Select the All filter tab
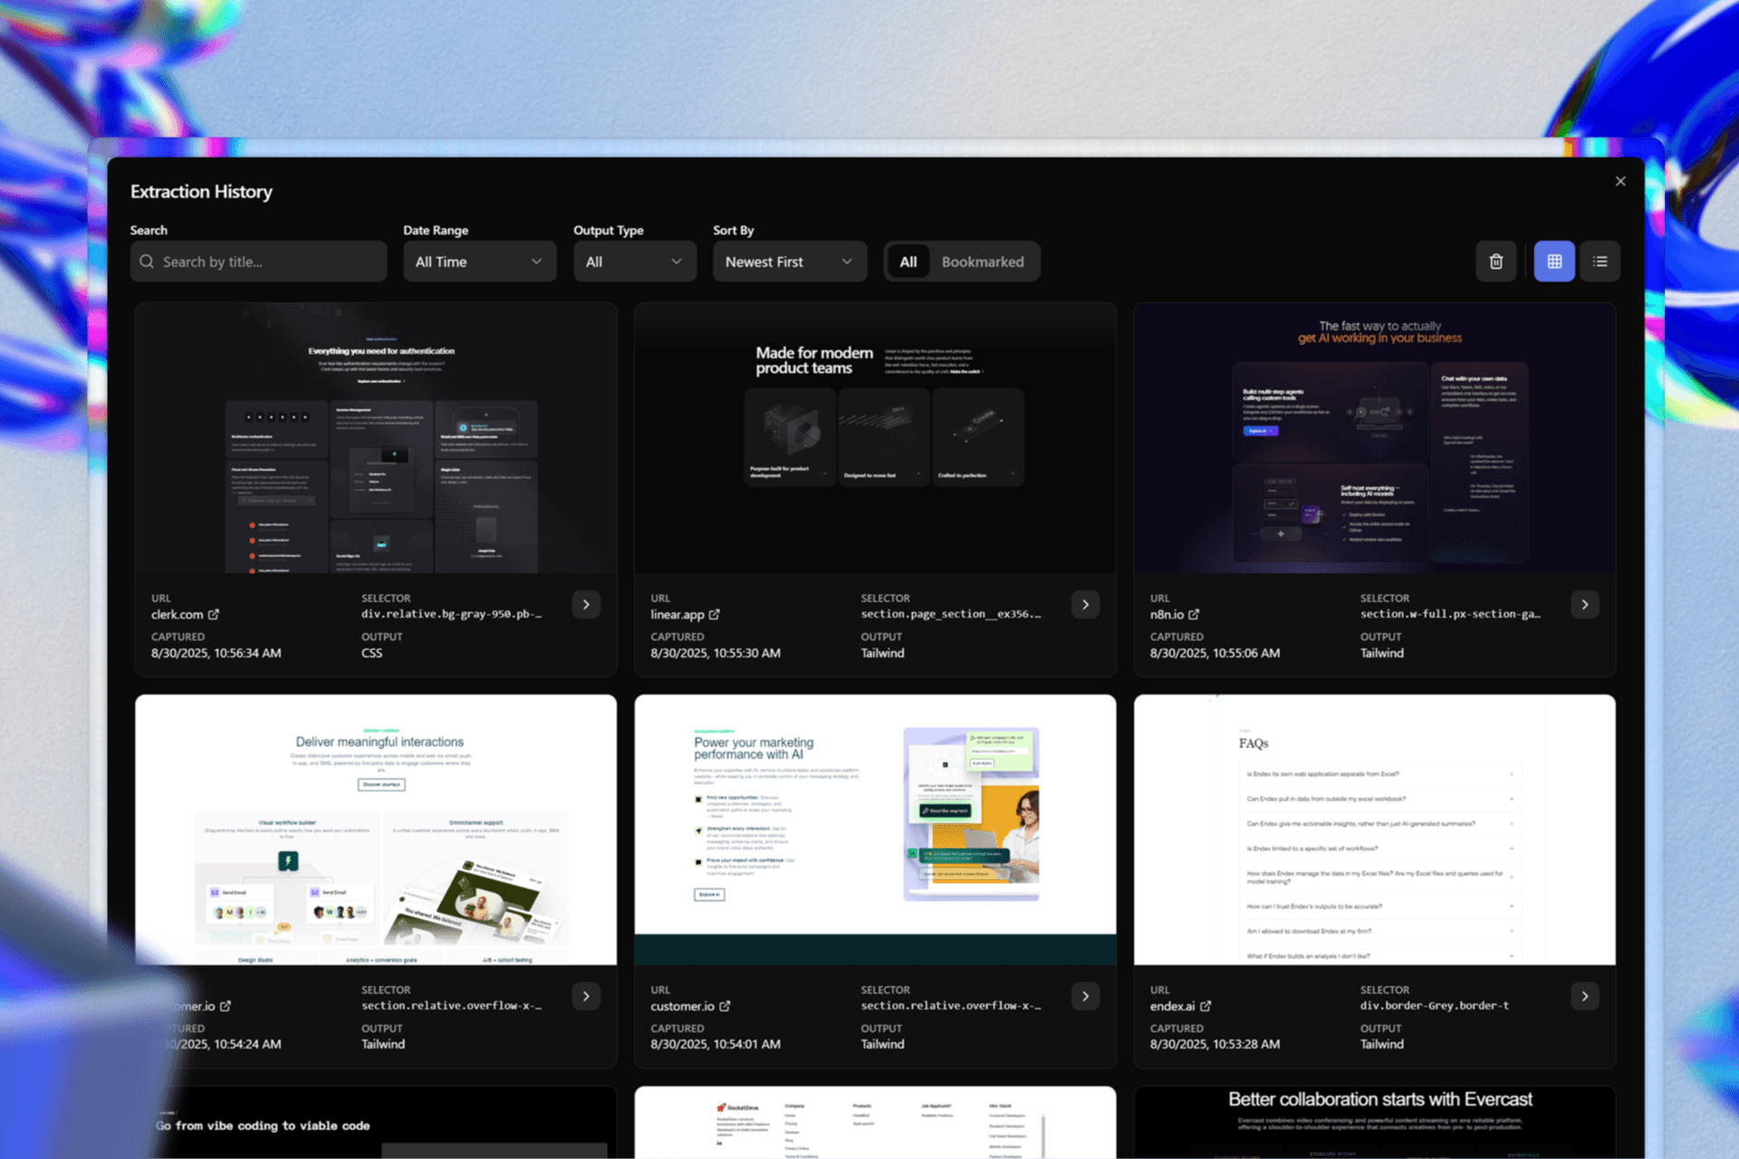Image resolution: width=1739 pixels, height=1159 pixels. (908, 262)
